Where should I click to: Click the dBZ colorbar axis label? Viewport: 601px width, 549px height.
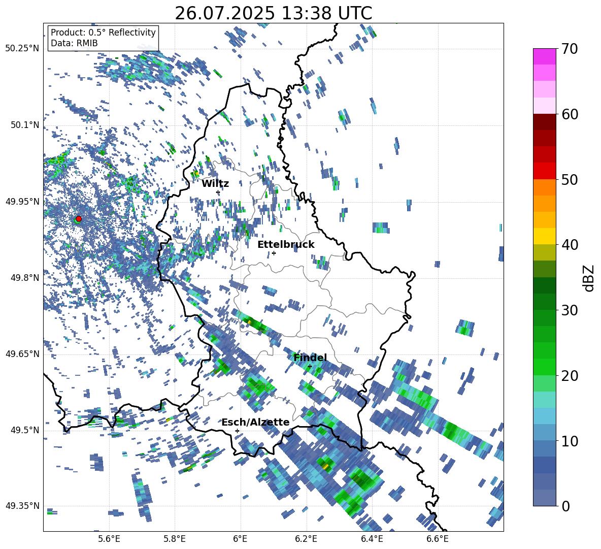[589, 278]
